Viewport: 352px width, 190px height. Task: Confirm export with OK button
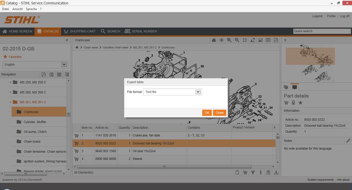tap(207, 113)
